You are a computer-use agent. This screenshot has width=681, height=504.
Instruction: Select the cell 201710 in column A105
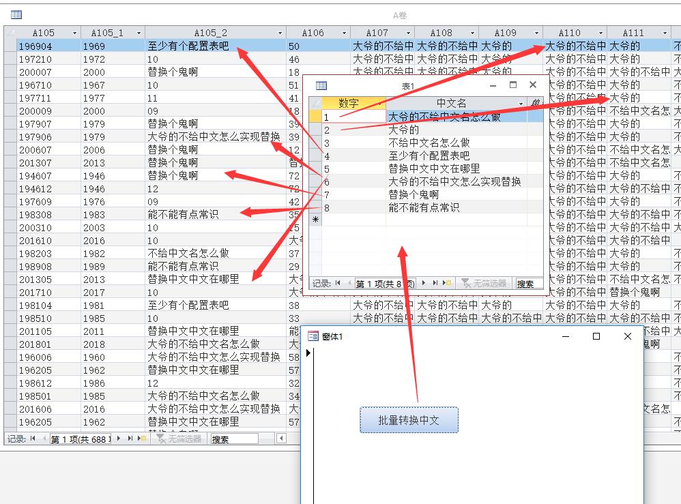(x=48, y=292)
